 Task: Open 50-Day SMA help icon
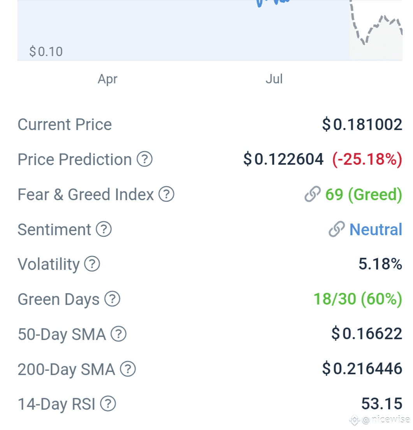click(118, 334)
